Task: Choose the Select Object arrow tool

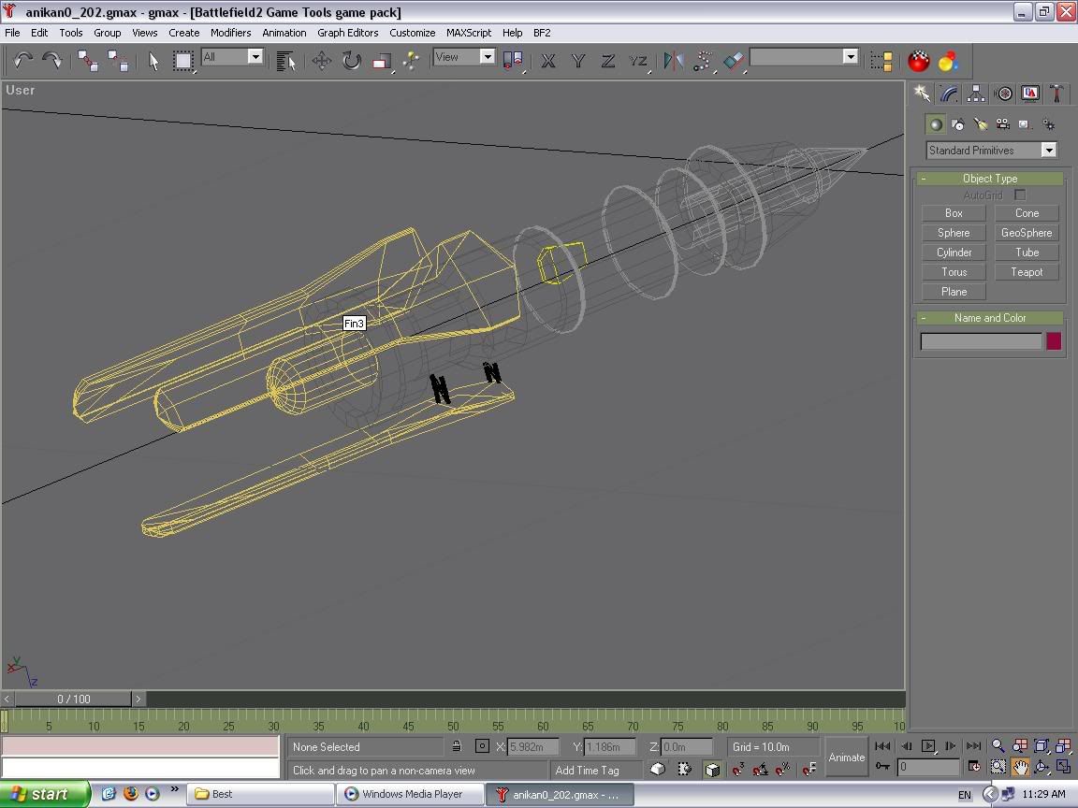Action: (153, 61)
